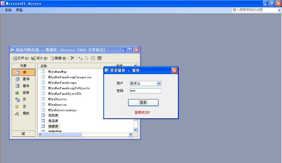This screenshot has width=282, height=163.
Task: Select the 销售表 table
Action: [53, 127]
